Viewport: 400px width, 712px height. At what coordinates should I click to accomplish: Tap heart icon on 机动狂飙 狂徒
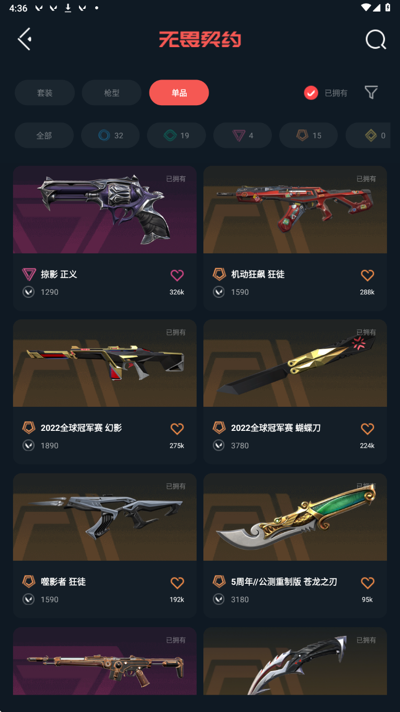[x=368, y=275]
